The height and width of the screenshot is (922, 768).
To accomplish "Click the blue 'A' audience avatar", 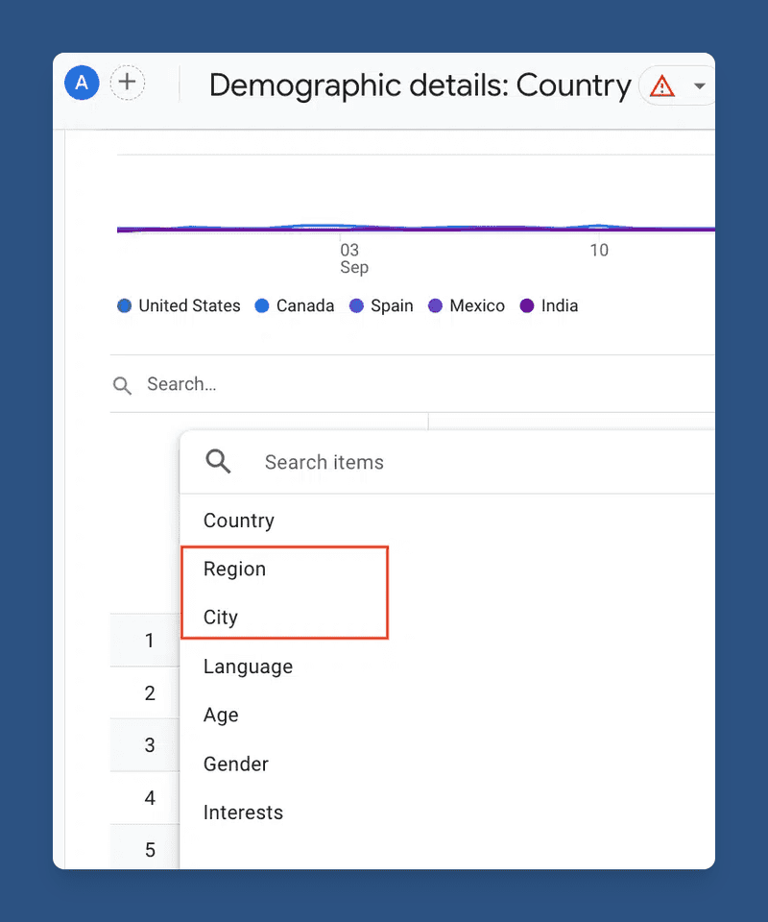I will 82,83.
